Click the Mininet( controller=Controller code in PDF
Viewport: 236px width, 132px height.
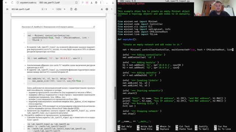(x=58, y=38)
